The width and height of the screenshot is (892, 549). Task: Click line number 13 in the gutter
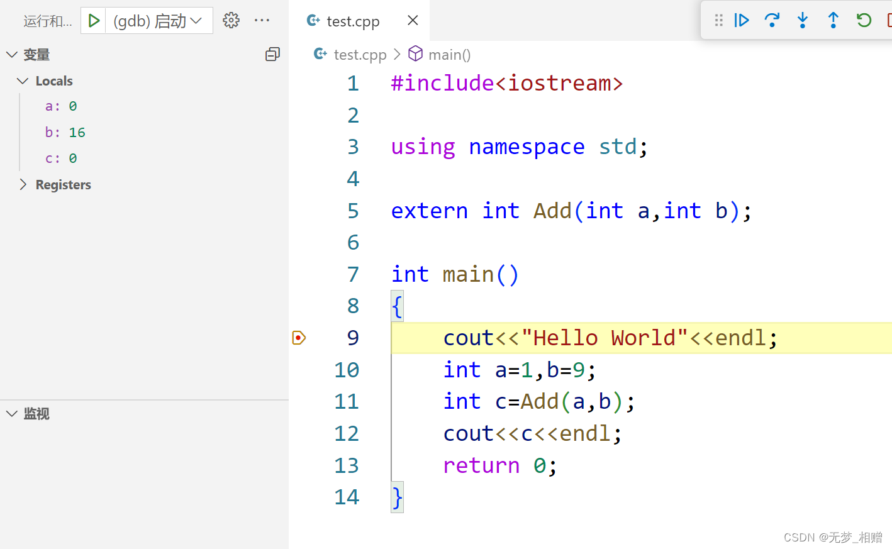click(347, 465)
